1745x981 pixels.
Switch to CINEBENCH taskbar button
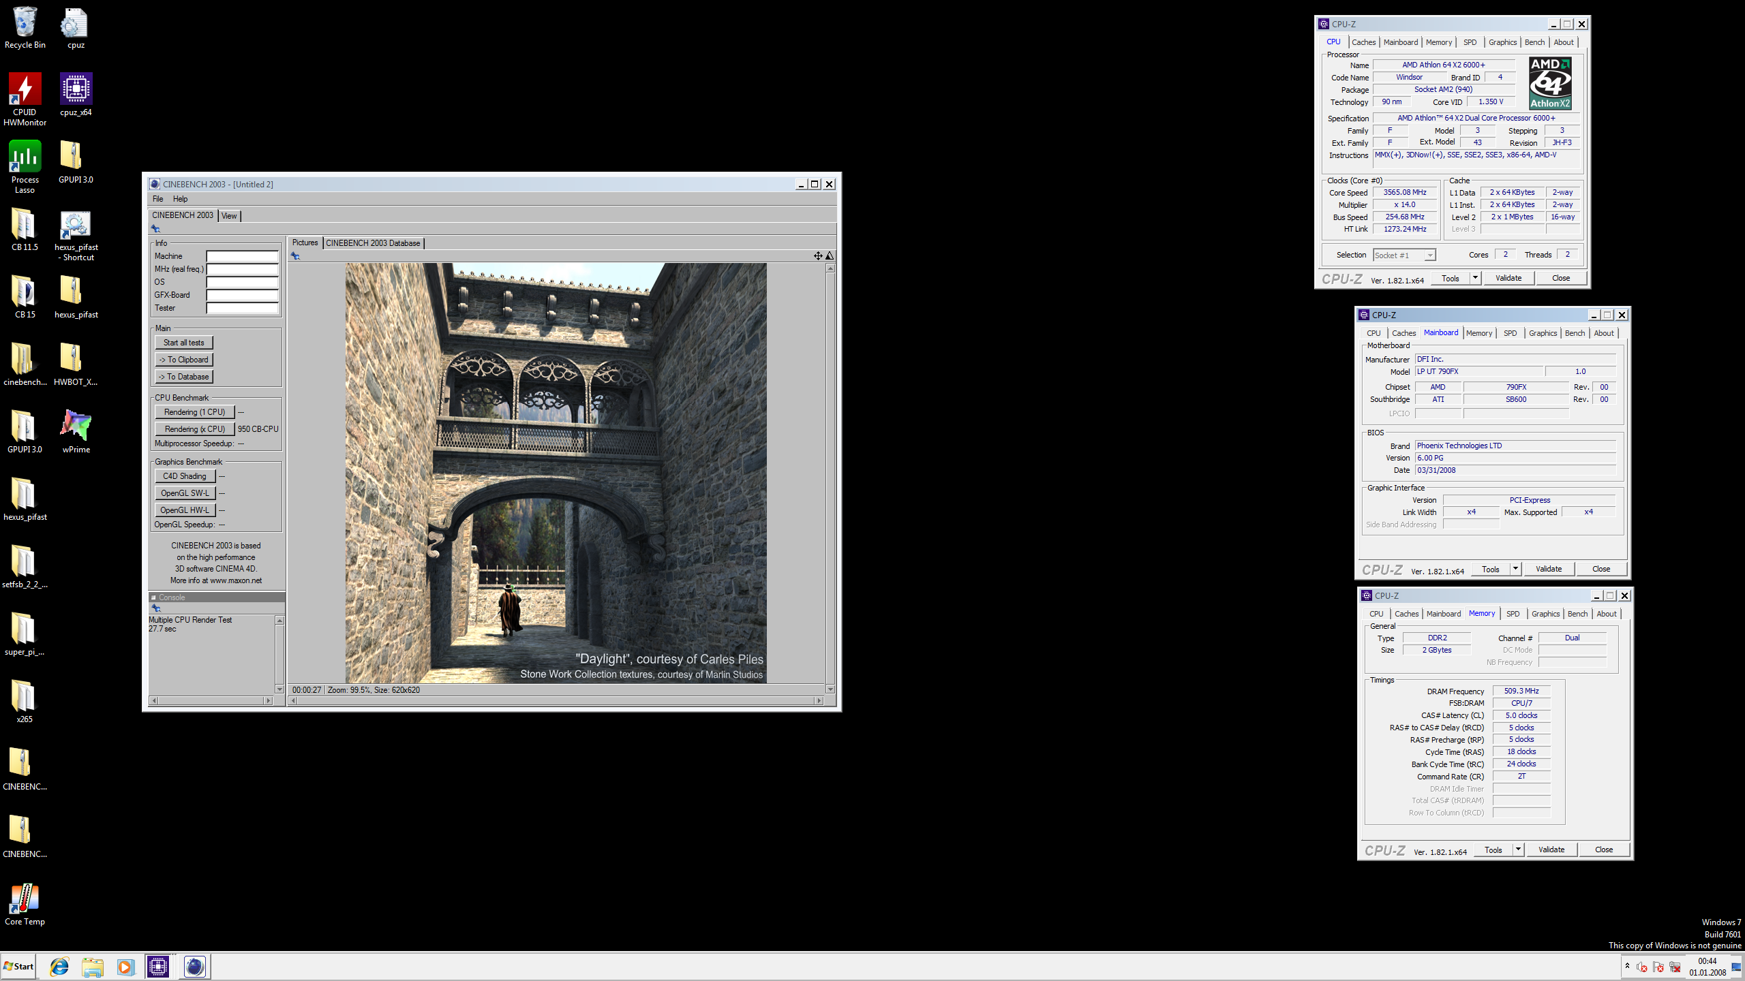click(194, 967)
